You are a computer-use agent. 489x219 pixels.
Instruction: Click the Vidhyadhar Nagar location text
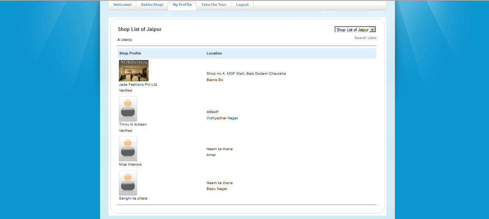click(222, 118)
